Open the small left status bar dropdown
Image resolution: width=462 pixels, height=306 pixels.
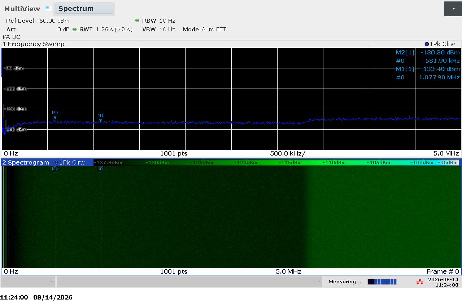pyautogui.click(x=28, y=282)
